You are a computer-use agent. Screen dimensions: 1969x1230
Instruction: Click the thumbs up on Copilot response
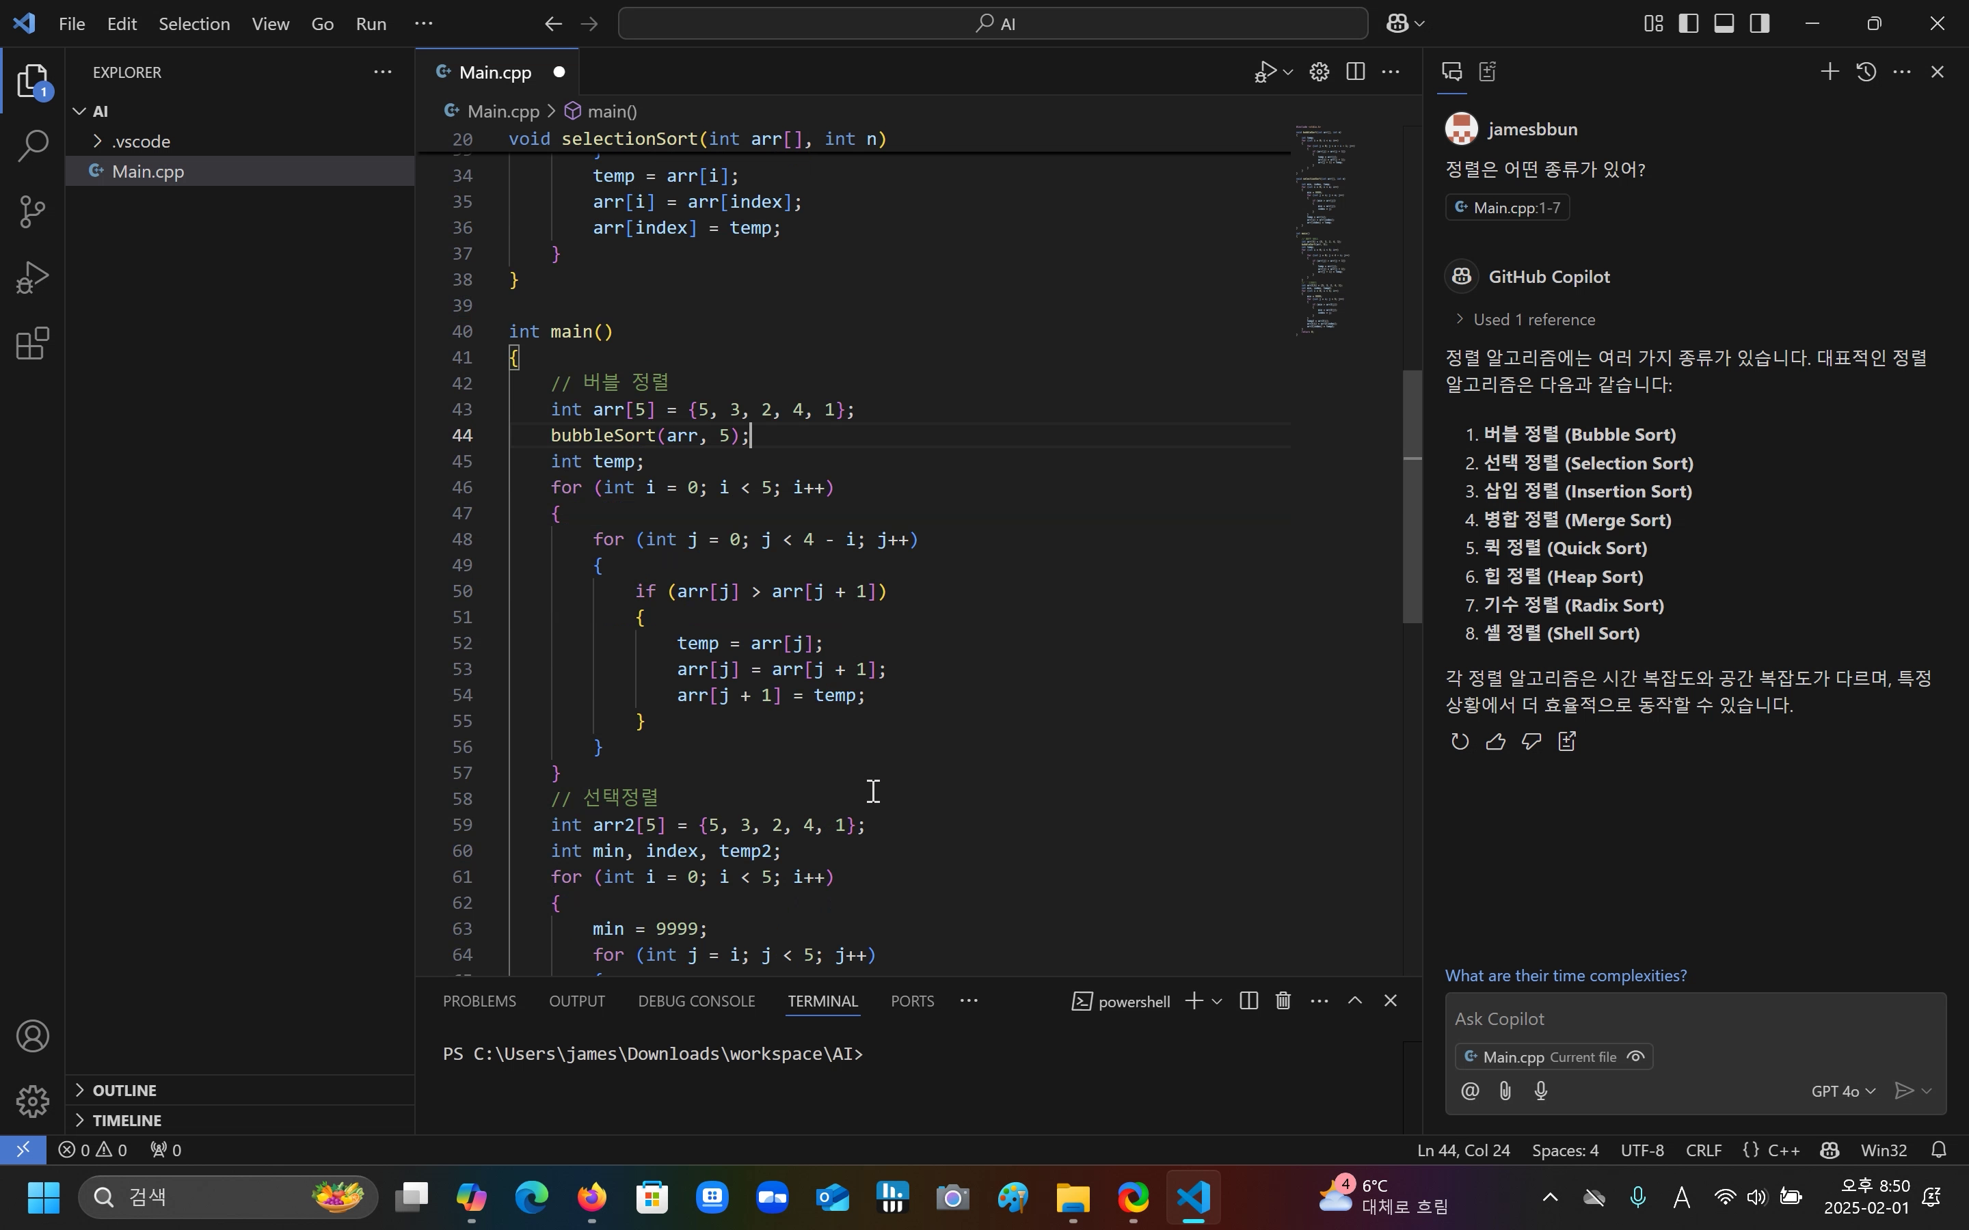coord(1495,741)
